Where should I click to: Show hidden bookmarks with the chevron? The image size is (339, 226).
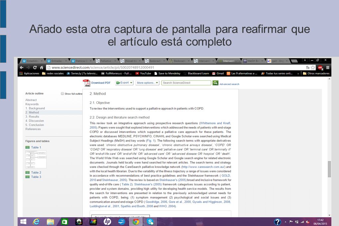click(x=298, y=73)
